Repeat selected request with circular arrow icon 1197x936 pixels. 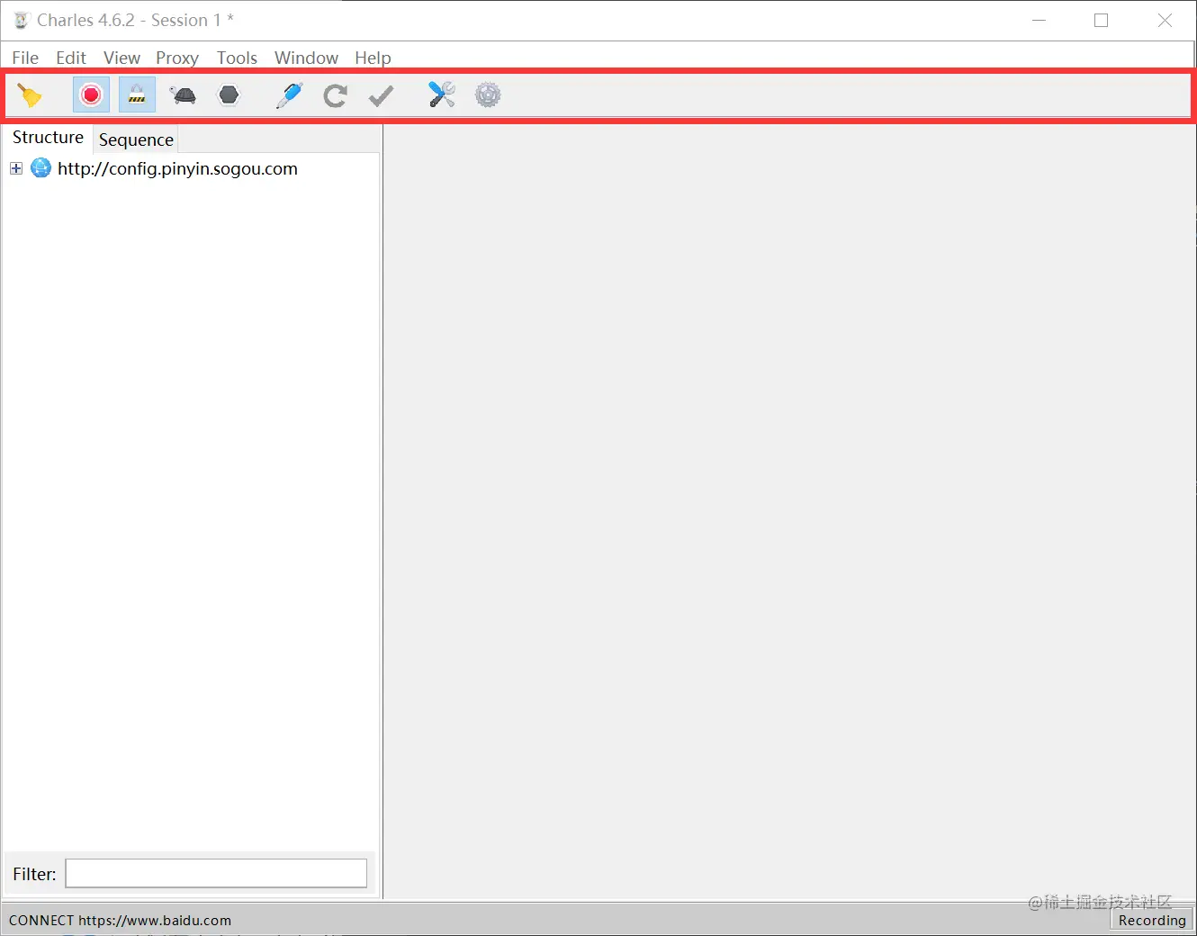coord(335,95)
